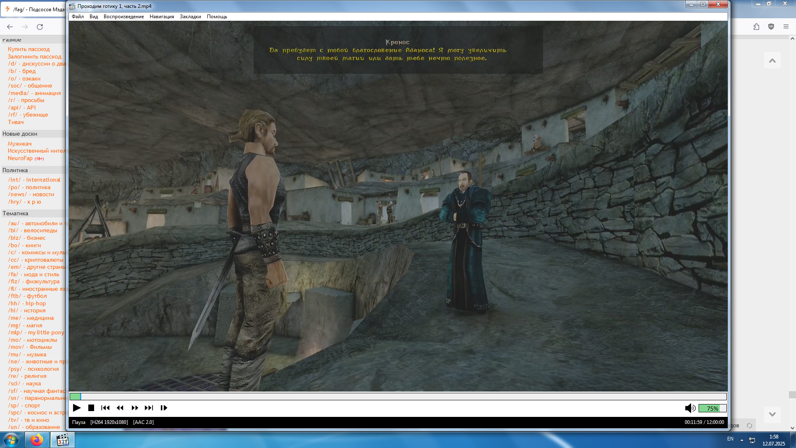Mute audio via speaker icon

690,408
